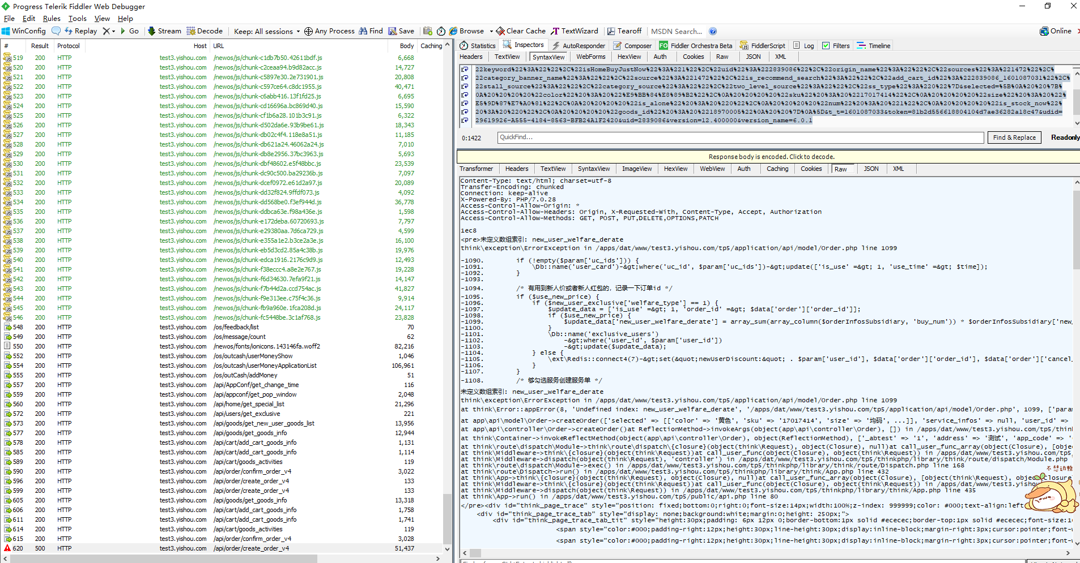Click the Tearoff toolbar button
The height and width of the screenshot is (563, 1080).
click(x=624, y=31)
